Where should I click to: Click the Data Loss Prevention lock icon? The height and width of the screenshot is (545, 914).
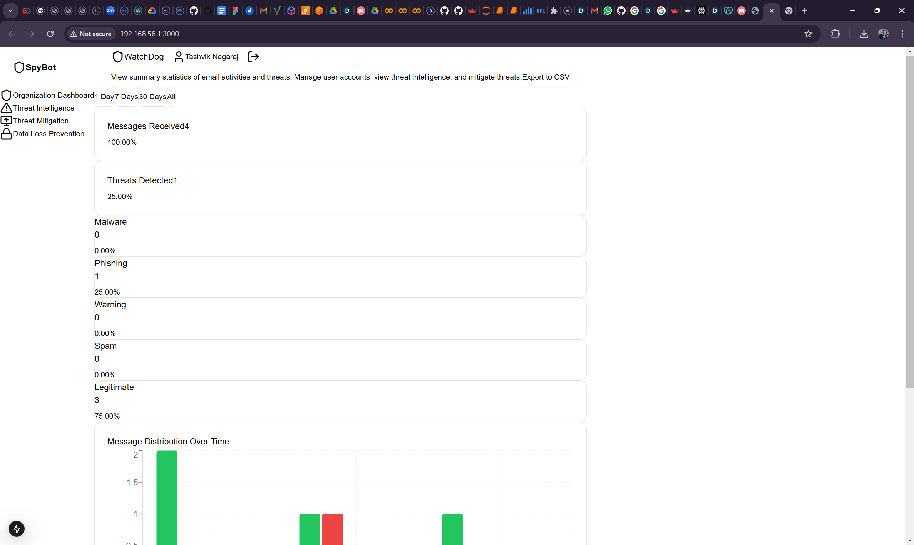click(6, 134)
